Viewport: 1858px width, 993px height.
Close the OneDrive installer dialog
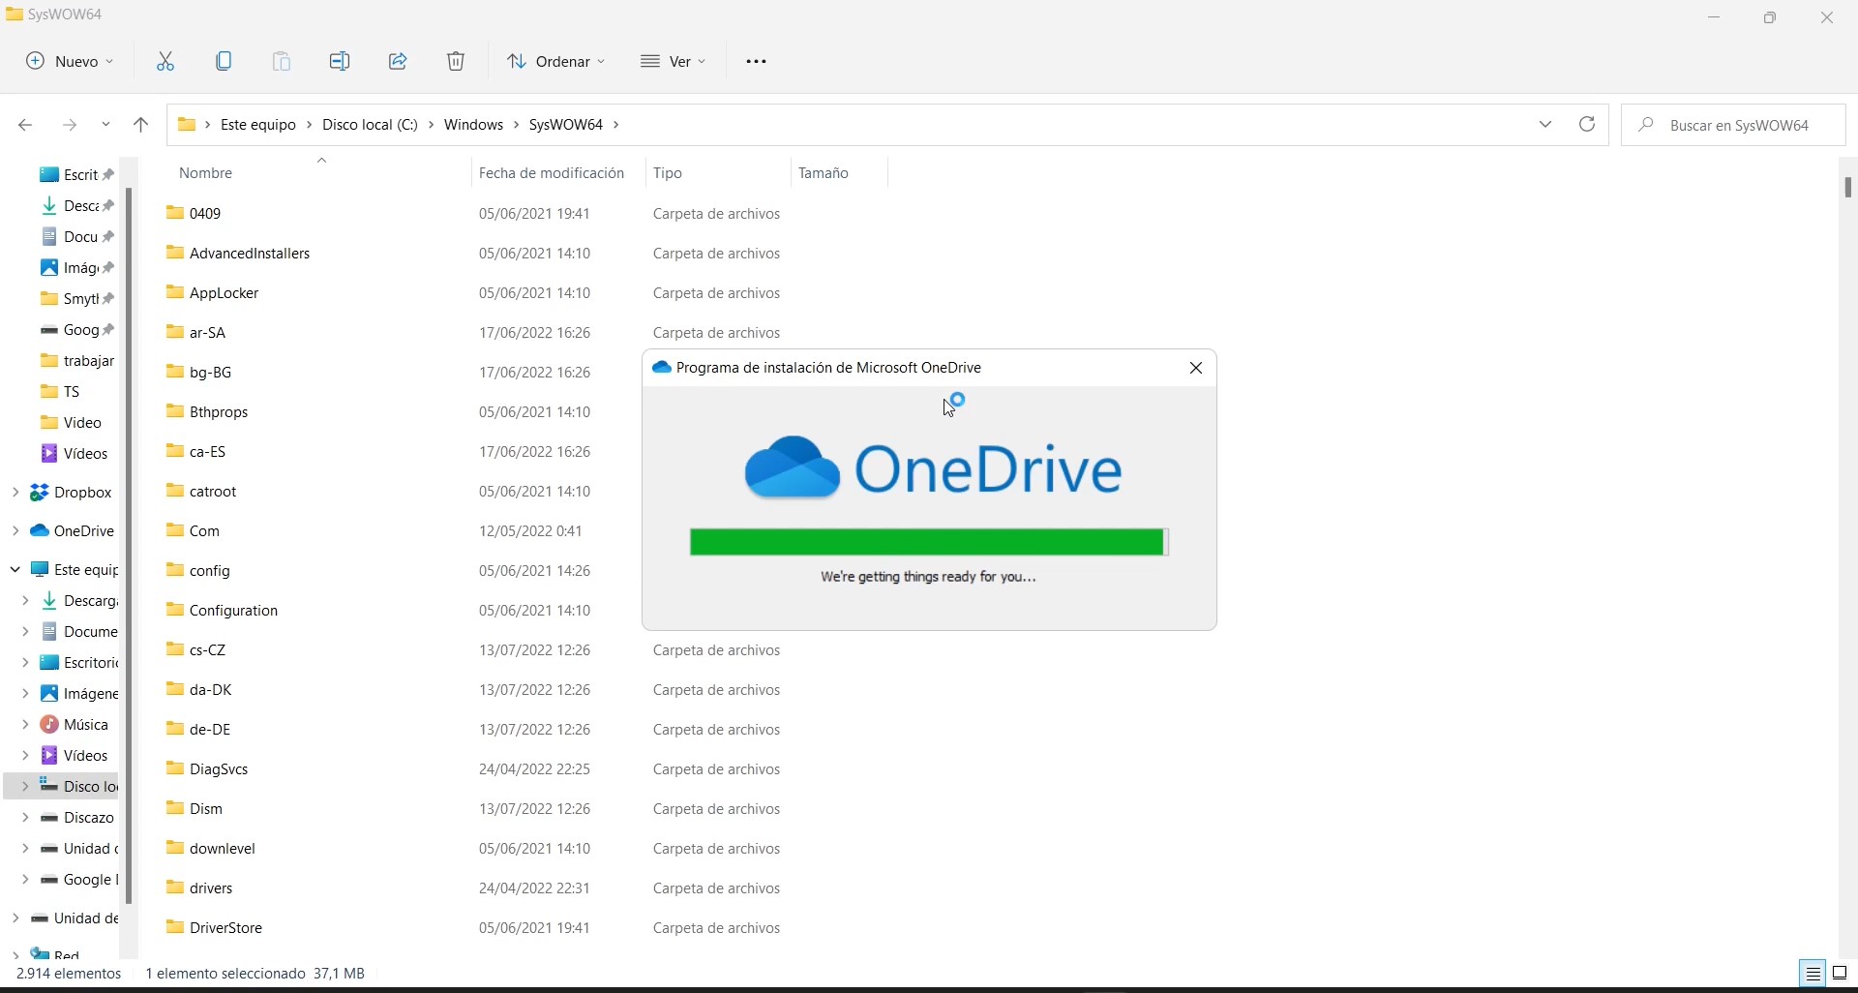pyautogui.click(x=1196, y=369)
